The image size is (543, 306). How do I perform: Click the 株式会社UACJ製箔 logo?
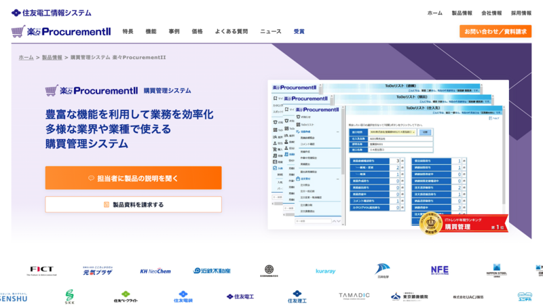(468, 297)
